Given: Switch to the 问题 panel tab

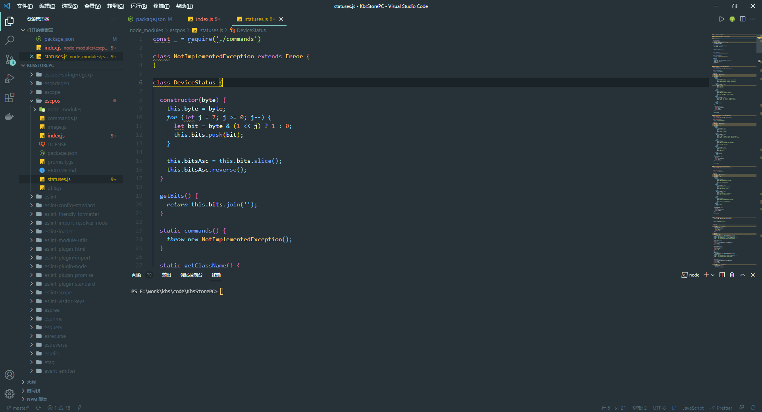Looking at the screenshot, I should point(137,275).
